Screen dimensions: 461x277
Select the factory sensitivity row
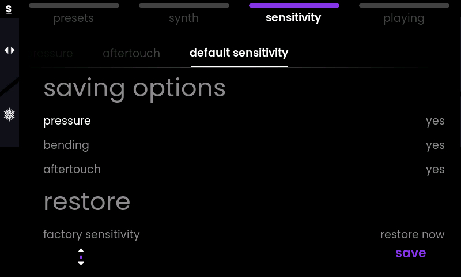coord(244,235)
